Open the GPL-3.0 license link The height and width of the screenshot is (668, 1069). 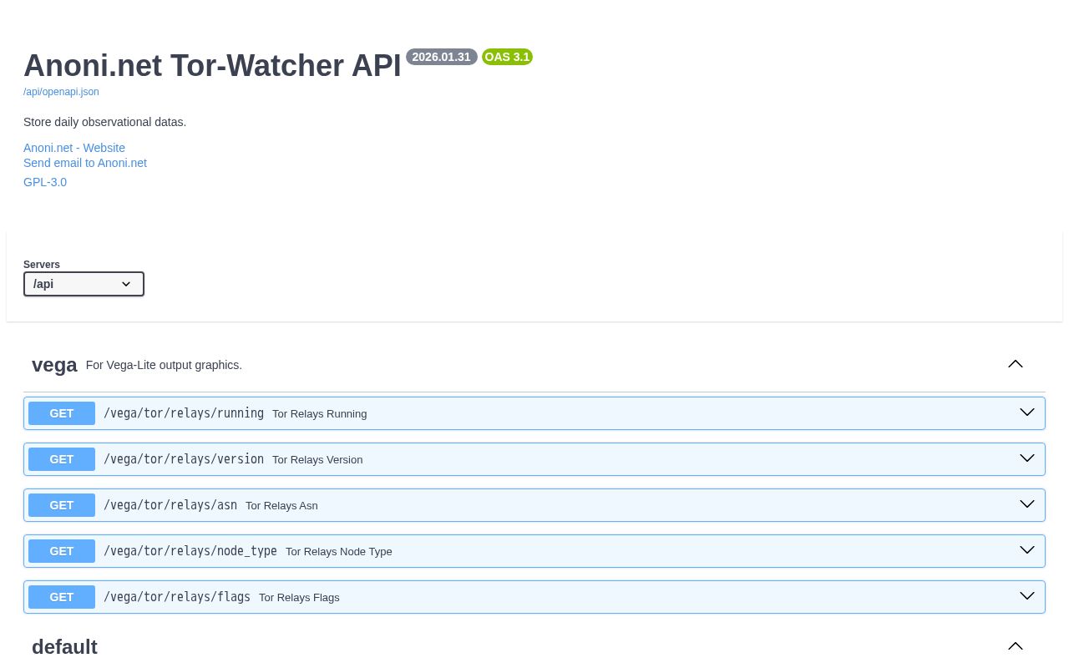pos(45,182)
